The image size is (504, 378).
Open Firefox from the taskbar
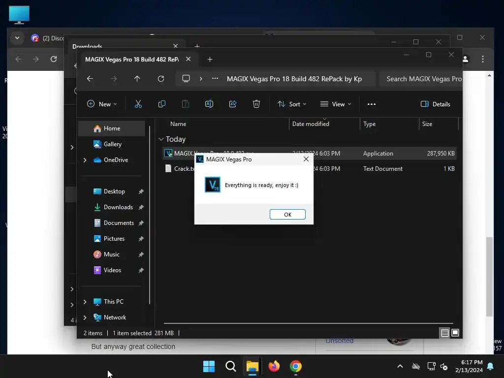pyautogui.click(x=274, y=366)
